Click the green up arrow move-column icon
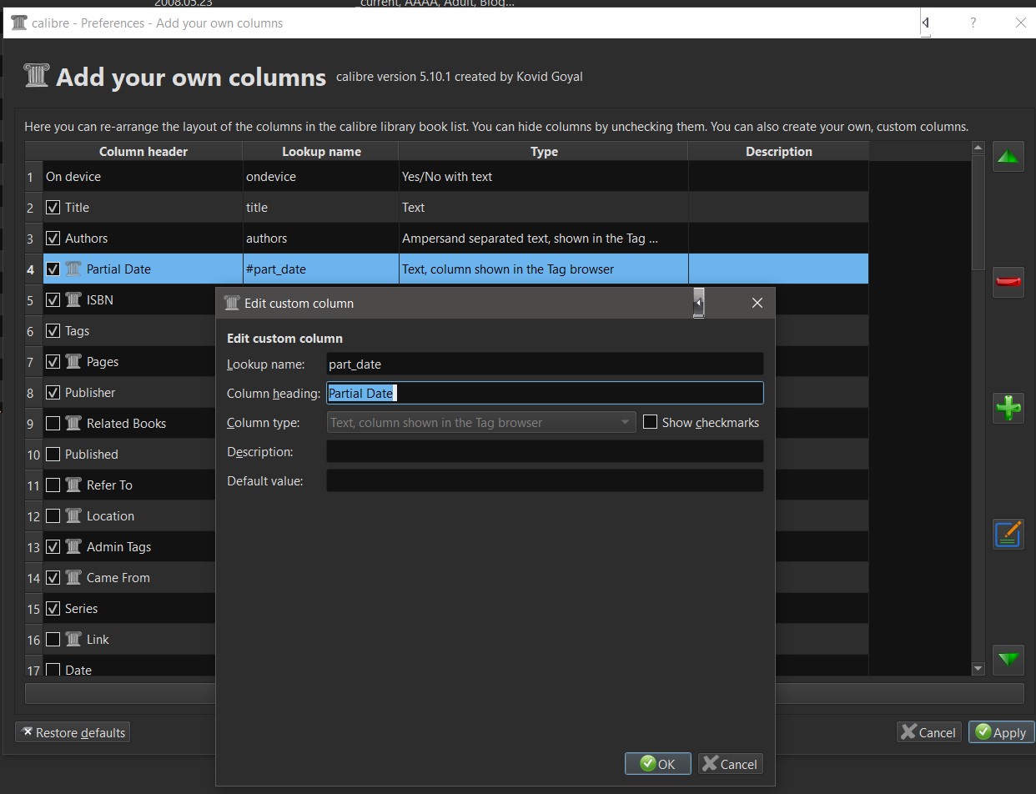This screenshot has height=794, width=1036. click(1008, 157)
